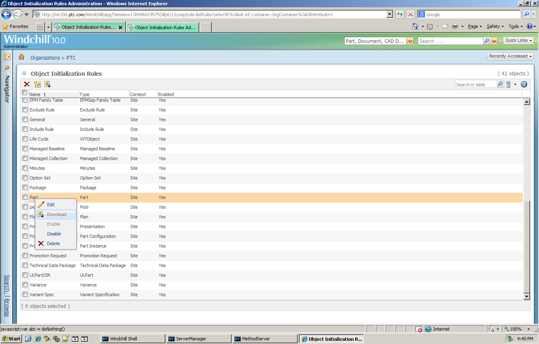Click the Navigator pin icon
This screenshot has width=539, height=344.
pyautogui.click(x=7, y=68)
